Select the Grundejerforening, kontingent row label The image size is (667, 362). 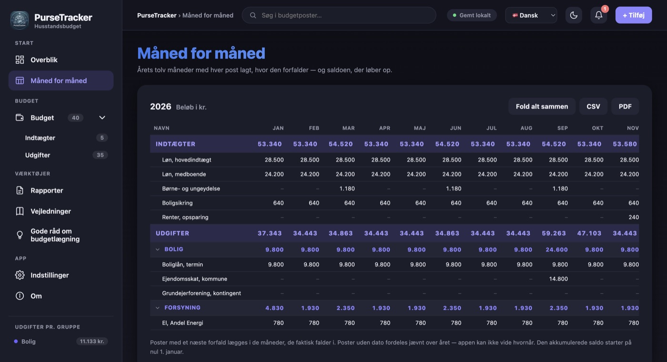pos(202,293)
